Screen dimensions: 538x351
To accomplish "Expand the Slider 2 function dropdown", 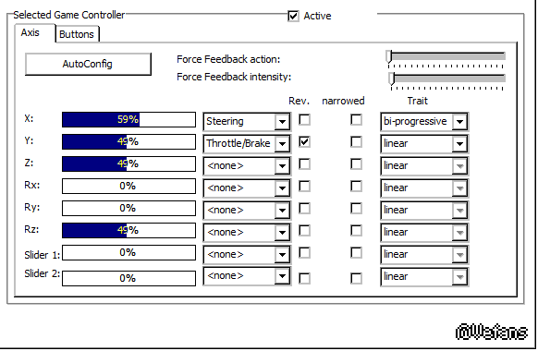I will [x=247, y=276].
